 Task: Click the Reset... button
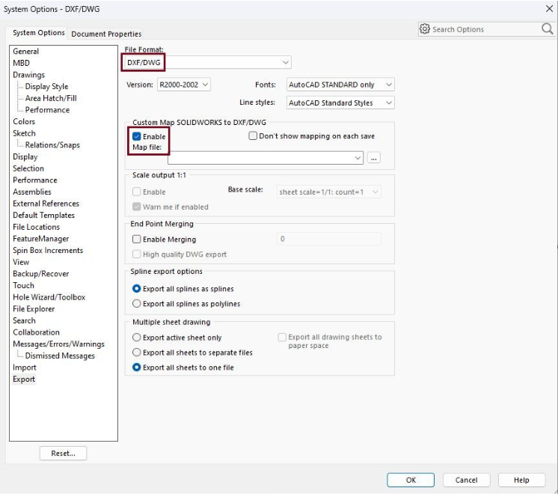[x=63, y=454]
